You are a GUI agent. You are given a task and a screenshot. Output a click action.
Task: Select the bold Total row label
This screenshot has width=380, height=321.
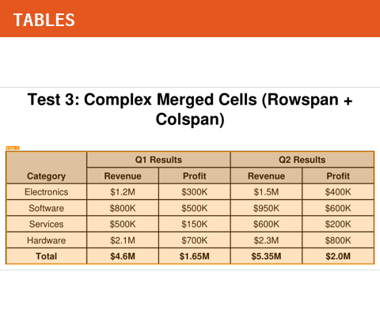click(x=47, y=256)
